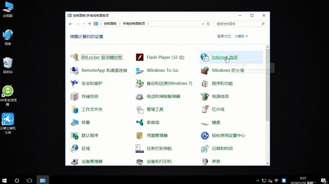Click the 中 input method indicator

coord(276,180)
